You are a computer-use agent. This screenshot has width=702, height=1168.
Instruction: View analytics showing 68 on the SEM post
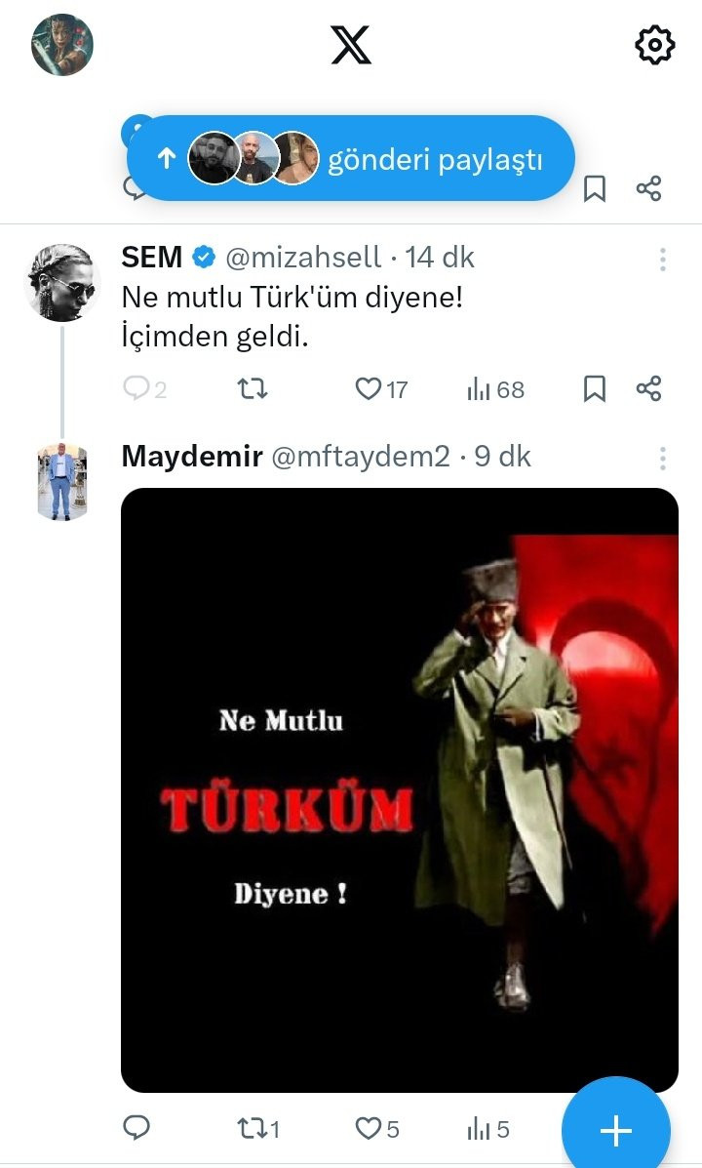pos(495,389)
